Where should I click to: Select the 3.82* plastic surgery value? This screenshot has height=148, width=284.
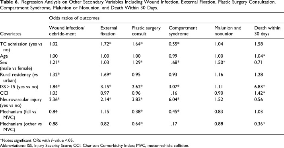click(137, 99)
